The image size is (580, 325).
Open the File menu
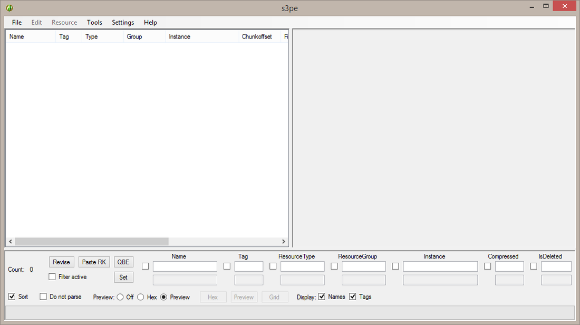coord(17,22)
